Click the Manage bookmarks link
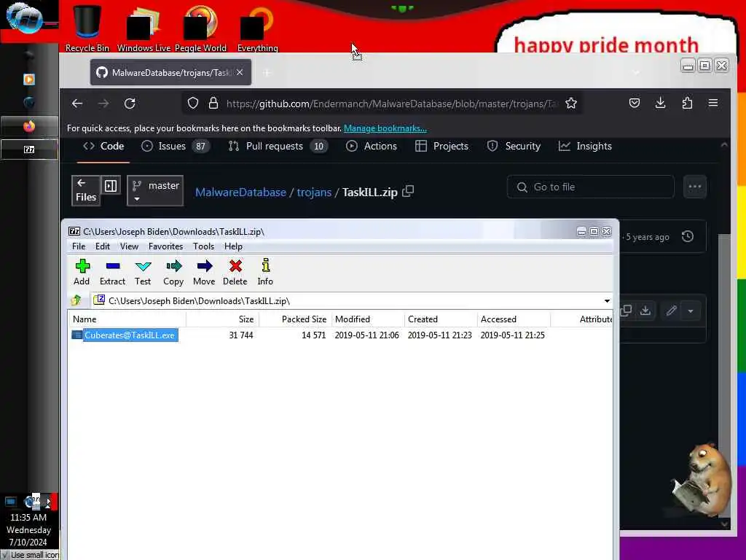The height and width of the screenshot is (560, 746). (385, 128)
